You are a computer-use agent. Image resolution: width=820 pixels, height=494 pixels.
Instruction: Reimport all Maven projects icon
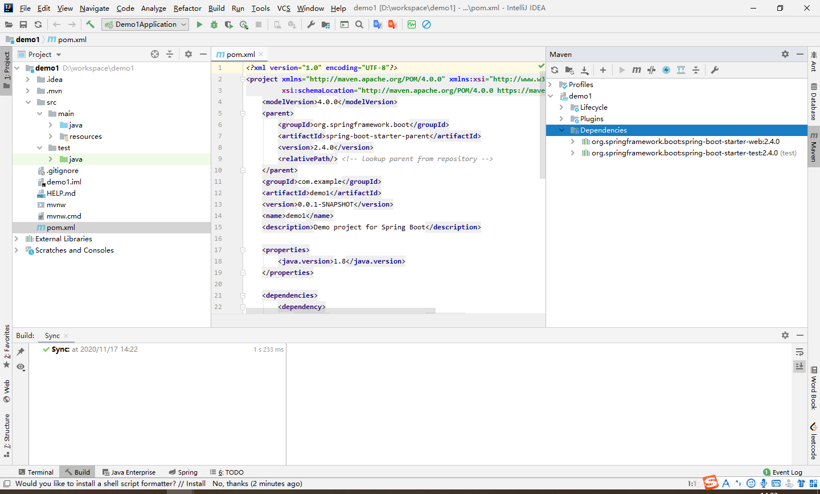pyautogui.click(x=555, y=70)
